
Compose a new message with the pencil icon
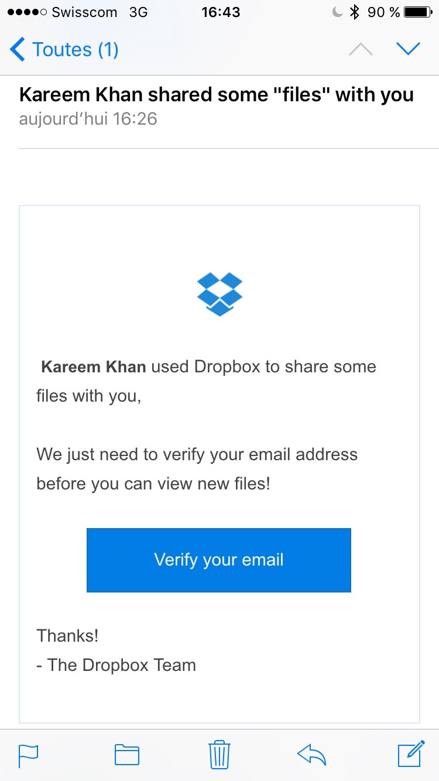411,754
